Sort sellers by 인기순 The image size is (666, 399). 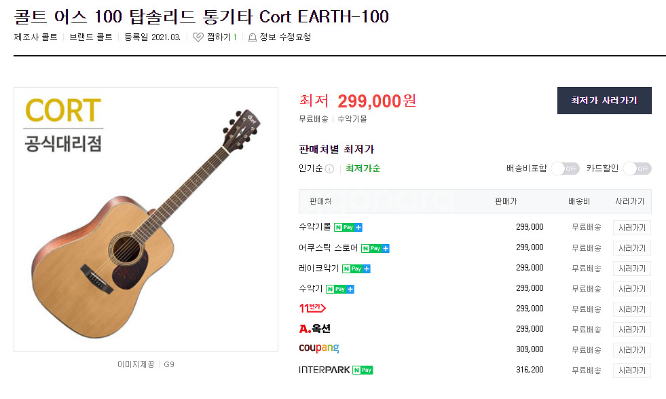310,169
